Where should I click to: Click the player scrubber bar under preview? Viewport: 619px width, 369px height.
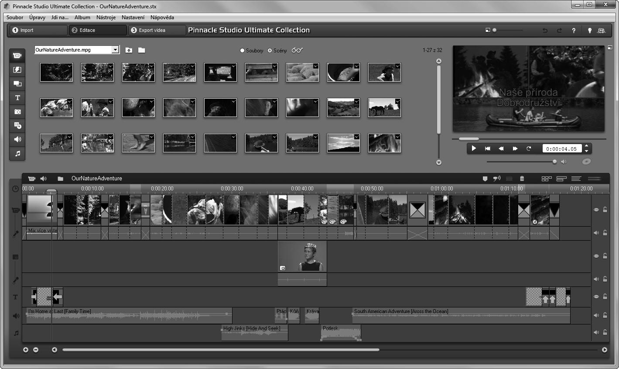(529, 139)
